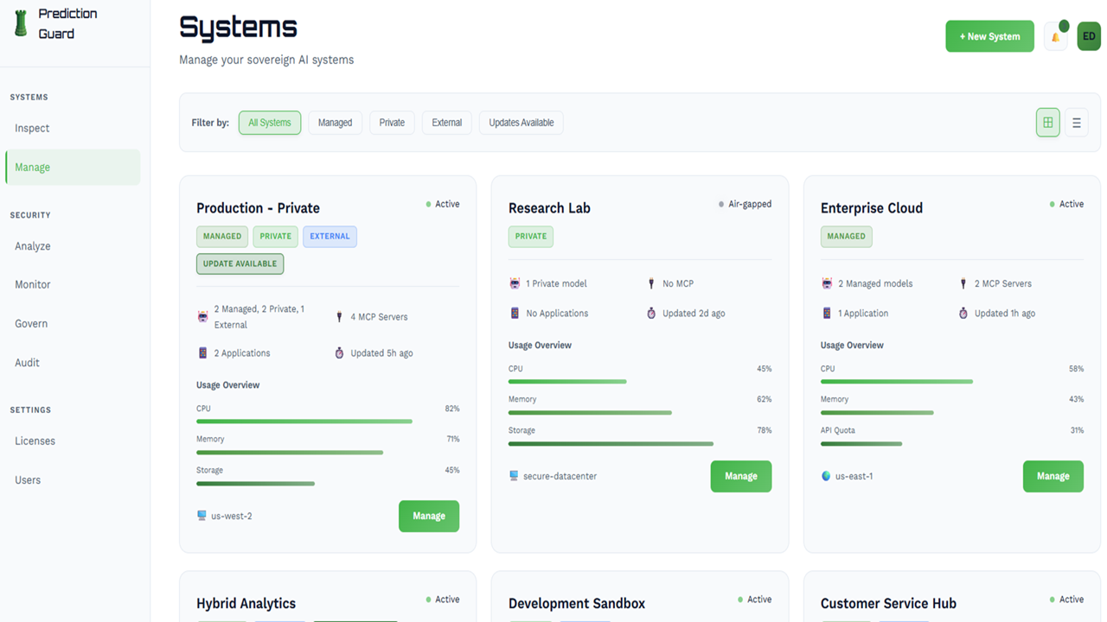Click the Memory usage bar in Research Lab
The width and height of the screenshot is (1107, 622).
coord(640,413)
